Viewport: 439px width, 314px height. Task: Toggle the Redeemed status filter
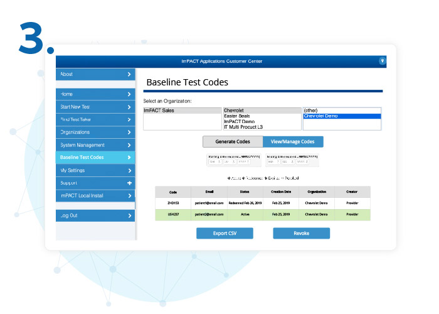(252, 178)
